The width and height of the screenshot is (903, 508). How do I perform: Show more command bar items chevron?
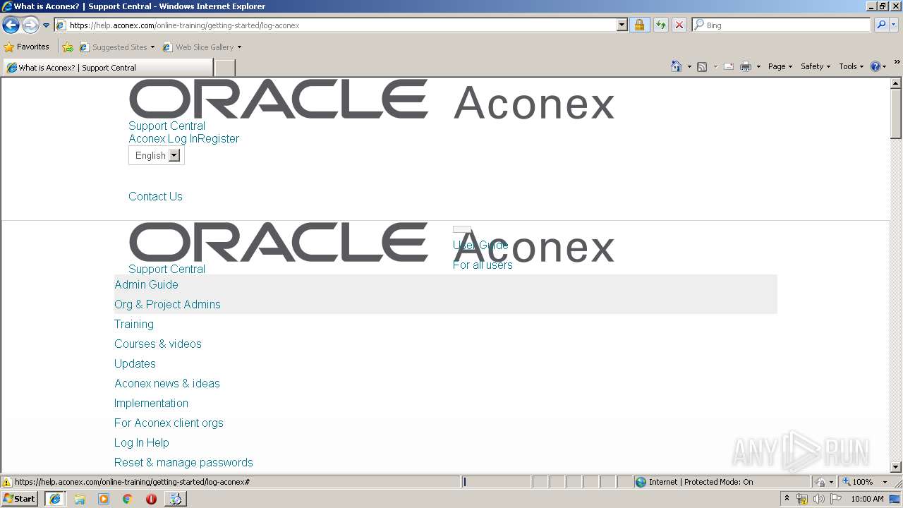897,62
